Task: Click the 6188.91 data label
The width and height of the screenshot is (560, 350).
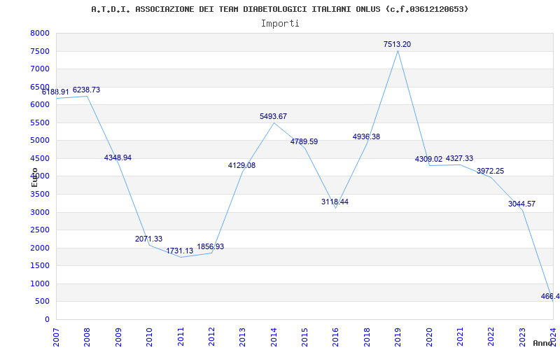Action: pyautogui.click(x=55, y=92)
